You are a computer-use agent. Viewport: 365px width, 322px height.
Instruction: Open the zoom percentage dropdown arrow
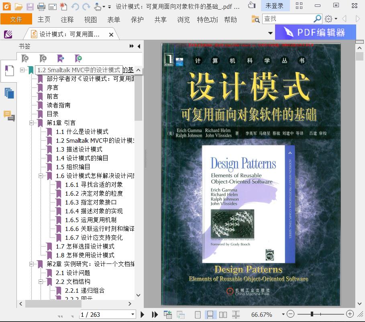click(283, 314)
